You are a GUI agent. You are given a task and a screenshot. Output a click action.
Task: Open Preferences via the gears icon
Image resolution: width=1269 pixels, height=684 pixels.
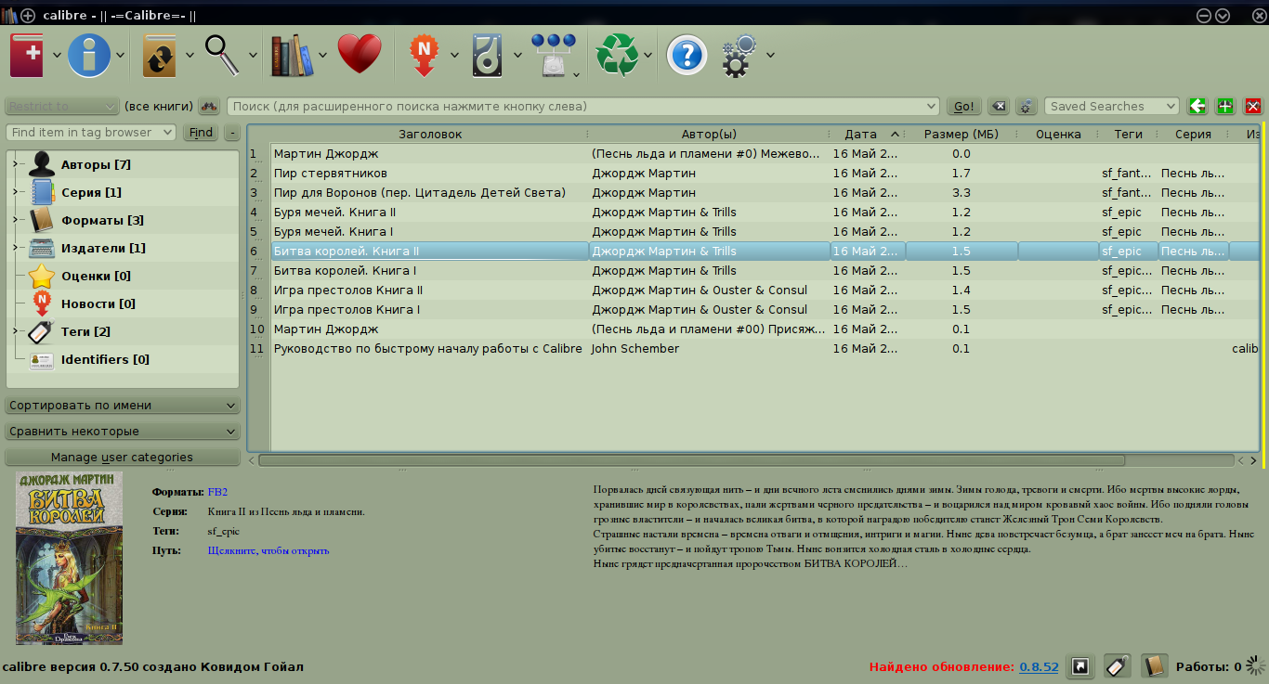coord(740,55)
